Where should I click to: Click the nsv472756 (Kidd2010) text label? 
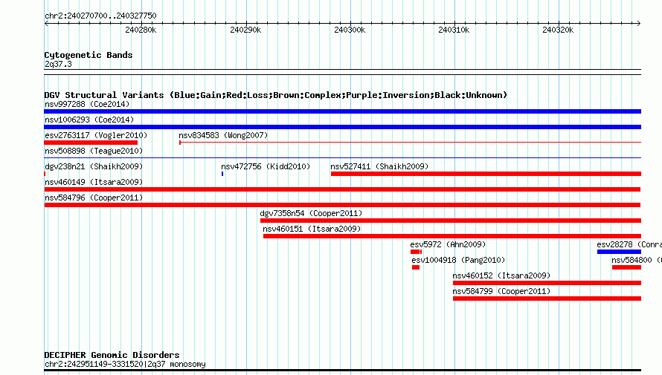coord(266,166)
